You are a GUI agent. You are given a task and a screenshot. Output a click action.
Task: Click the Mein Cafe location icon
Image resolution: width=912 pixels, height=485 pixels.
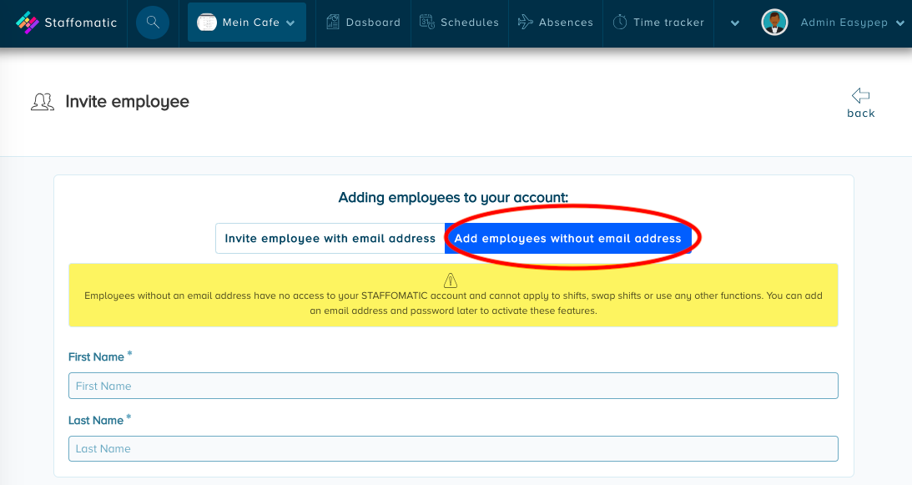(x=206, y=23)
